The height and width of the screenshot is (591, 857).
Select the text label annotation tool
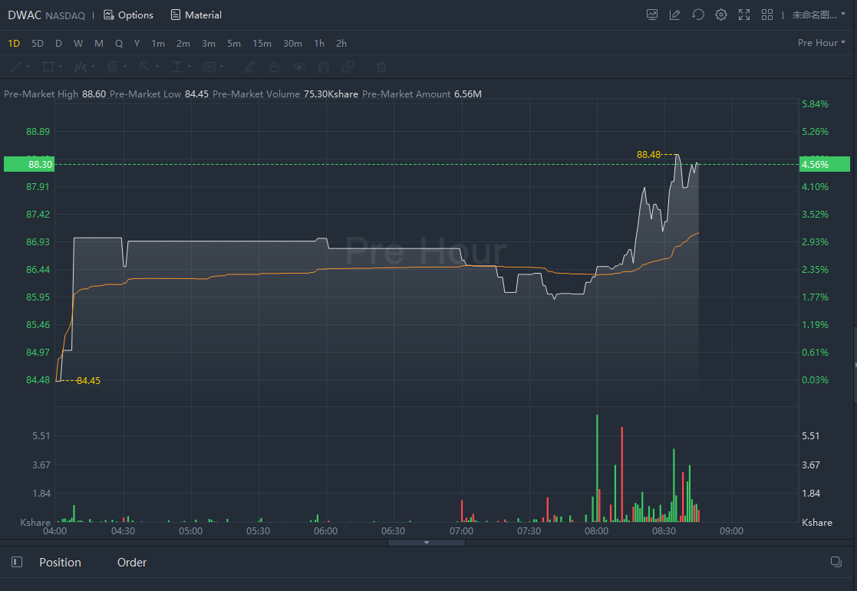coord(209,67)
